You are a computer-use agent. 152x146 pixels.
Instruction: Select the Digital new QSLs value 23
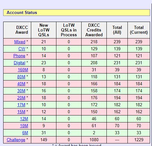[44, 63]
